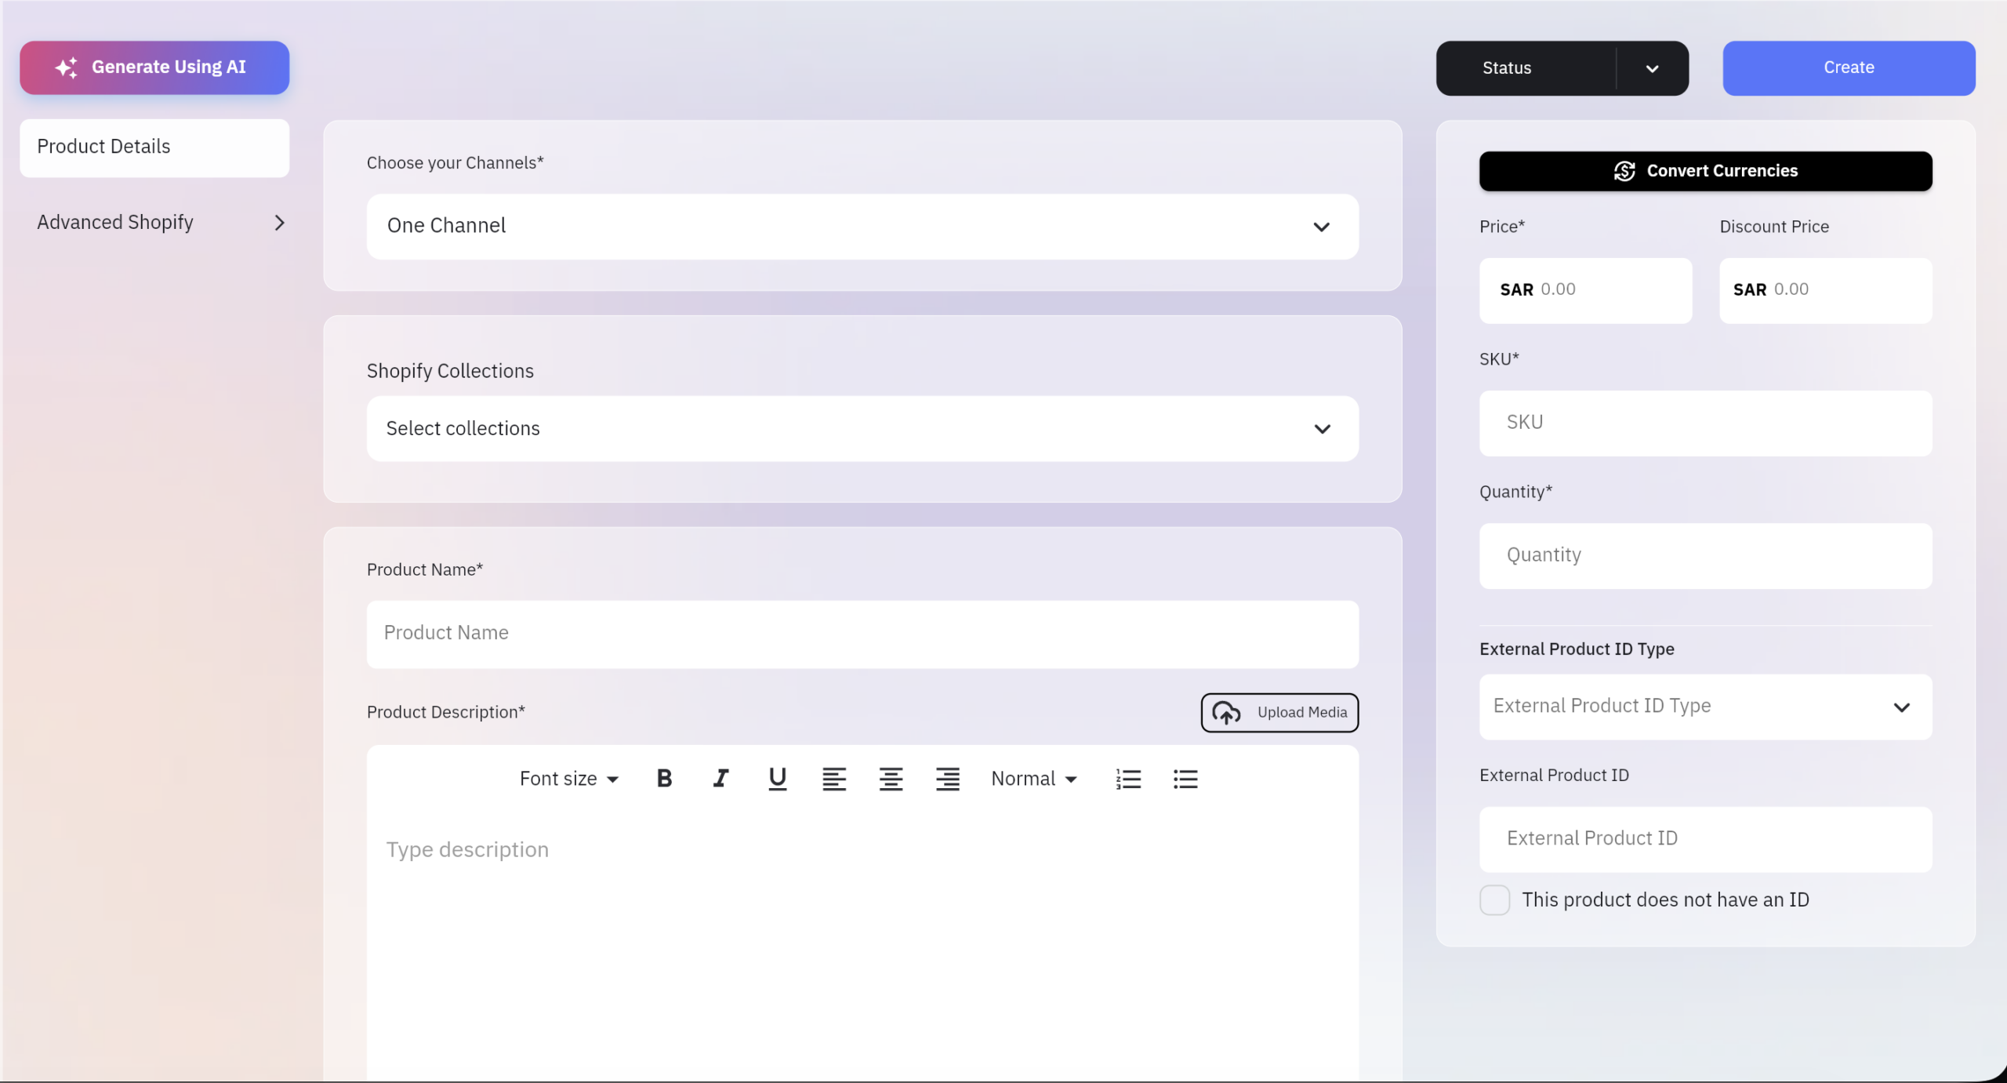Image resolution: width=2007 pixels, height=1083 pixels.
Task: Right align description text
Action: pyautogui.click(x=947, y=779)
